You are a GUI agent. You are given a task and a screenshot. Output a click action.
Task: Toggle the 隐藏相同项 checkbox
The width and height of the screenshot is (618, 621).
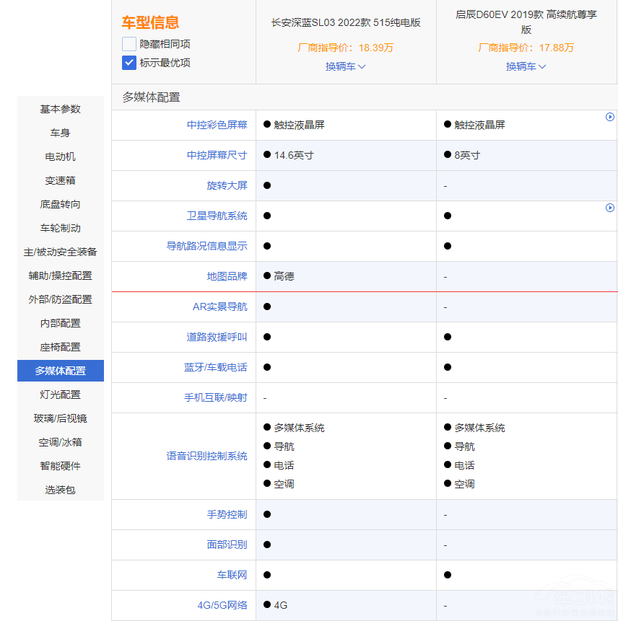tap(129, 44)
